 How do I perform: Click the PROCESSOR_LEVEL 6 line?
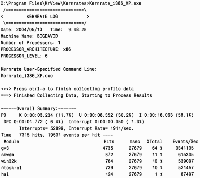[24, 56]
